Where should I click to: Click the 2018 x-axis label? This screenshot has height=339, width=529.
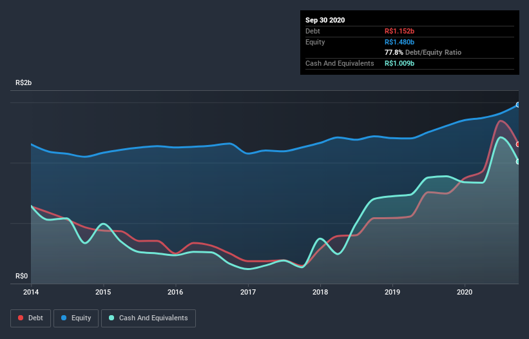pos(320,292)
